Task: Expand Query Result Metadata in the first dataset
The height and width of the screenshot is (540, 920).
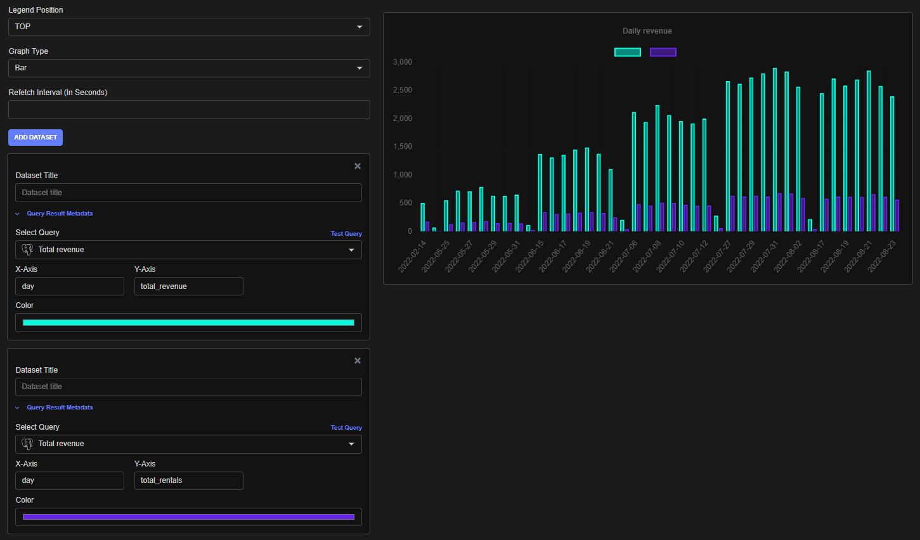Action: coord(55,214)
